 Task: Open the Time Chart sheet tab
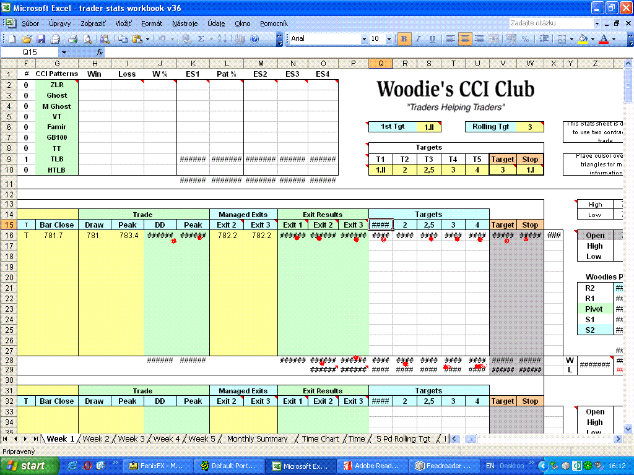[320, 439]
